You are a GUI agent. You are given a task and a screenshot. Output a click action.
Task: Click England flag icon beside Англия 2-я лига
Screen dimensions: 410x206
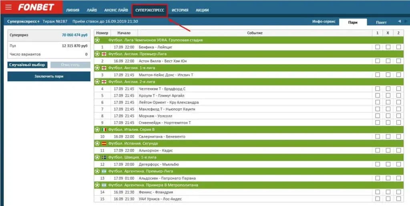[x=104, y=82]
